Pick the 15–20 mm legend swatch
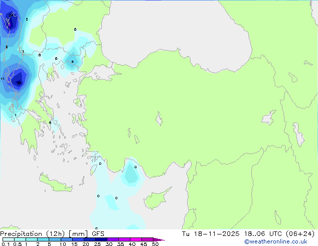 click(x=78, y=239)
